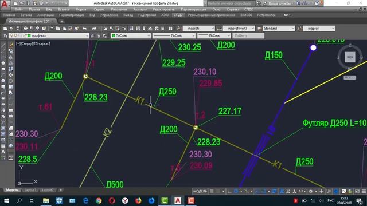Select the Layout1 tab

30,190
